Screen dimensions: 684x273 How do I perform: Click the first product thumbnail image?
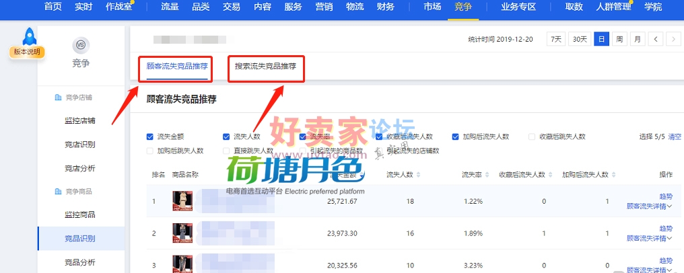(x=180, y=201)
